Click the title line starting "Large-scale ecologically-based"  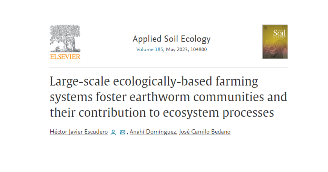154,82
